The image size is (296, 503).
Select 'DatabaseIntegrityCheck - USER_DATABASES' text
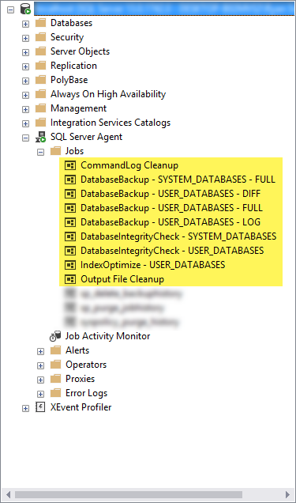point(172,251)
